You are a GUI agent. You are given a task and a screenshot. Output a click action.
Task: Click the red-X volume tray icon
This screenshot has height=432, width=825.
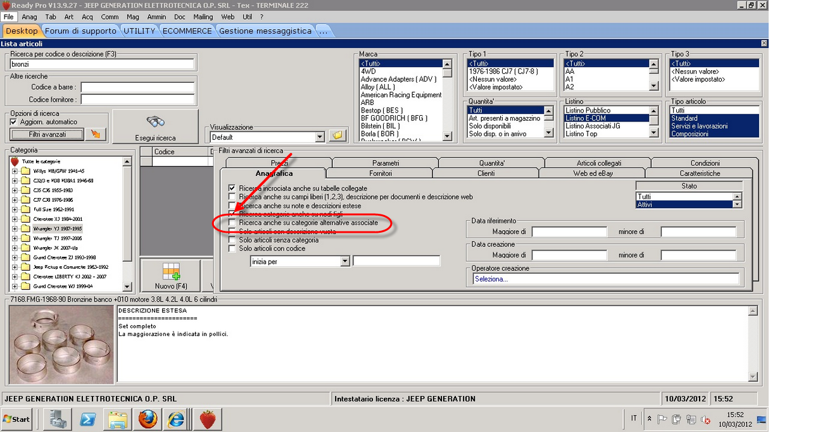pyautogui.click(x=706, y=419)
